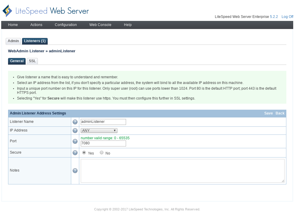295x214 pixels.
Task: Switch to the Admin tab
Action: point(13,41)
